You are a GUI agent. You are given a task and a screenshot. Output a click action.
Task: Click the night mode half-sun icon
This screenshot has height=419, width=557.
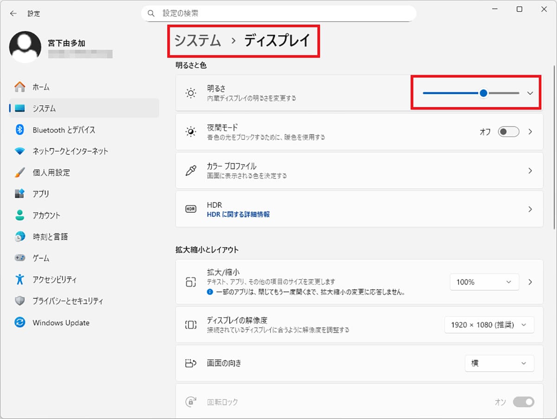[x=190, y=132]
